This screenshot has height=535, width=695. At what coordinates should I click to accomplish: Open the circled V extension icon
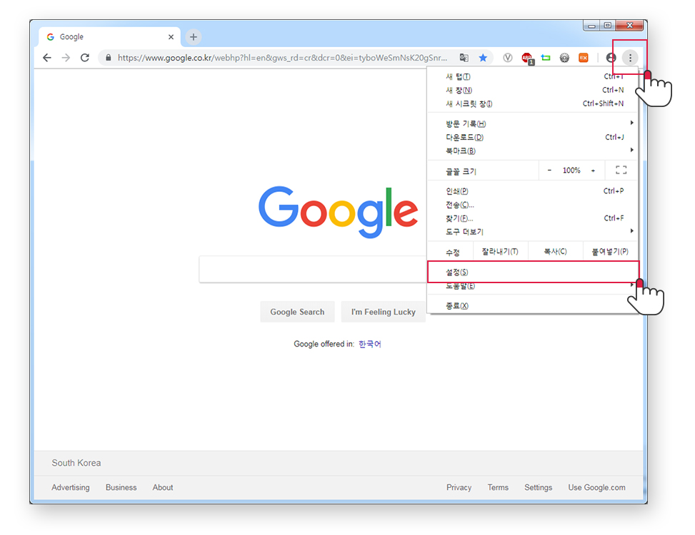coord(508,58)
